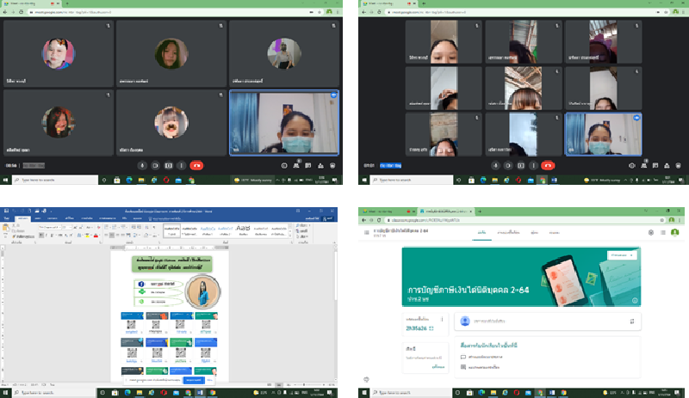Mute microphone in the left Meet window
689x398 pixels.
pos(142,165)
